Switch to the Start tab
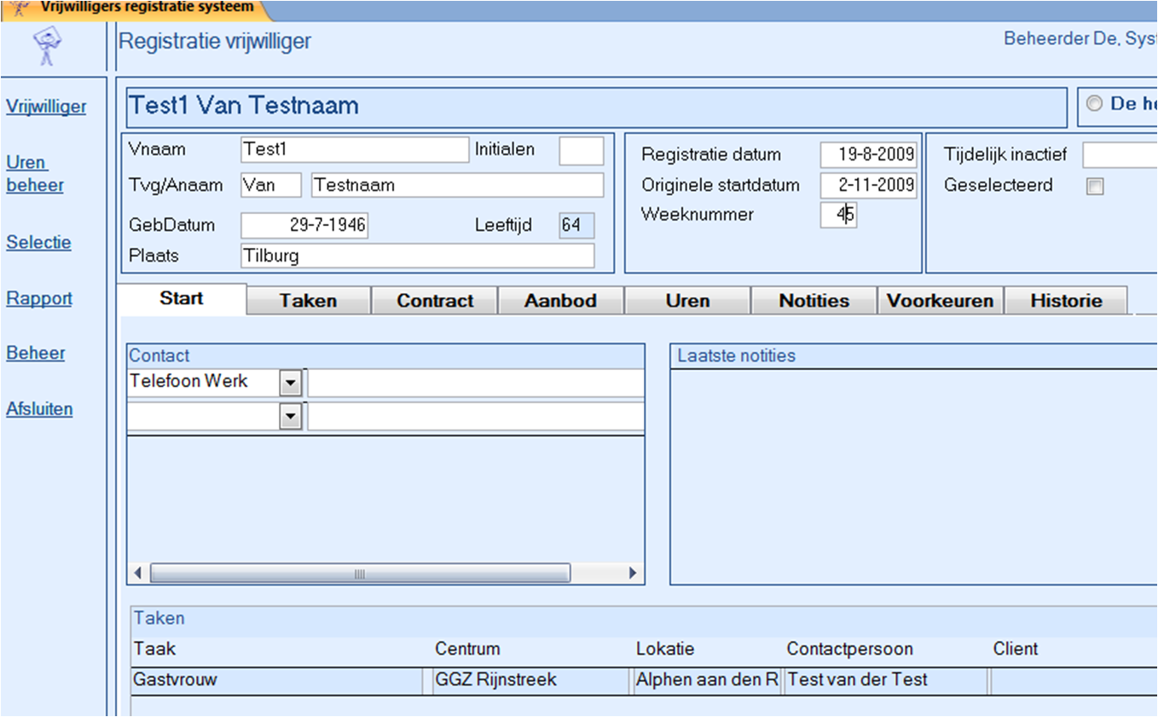This screenshot has width=1158, height=717. (x=182, y=299)
